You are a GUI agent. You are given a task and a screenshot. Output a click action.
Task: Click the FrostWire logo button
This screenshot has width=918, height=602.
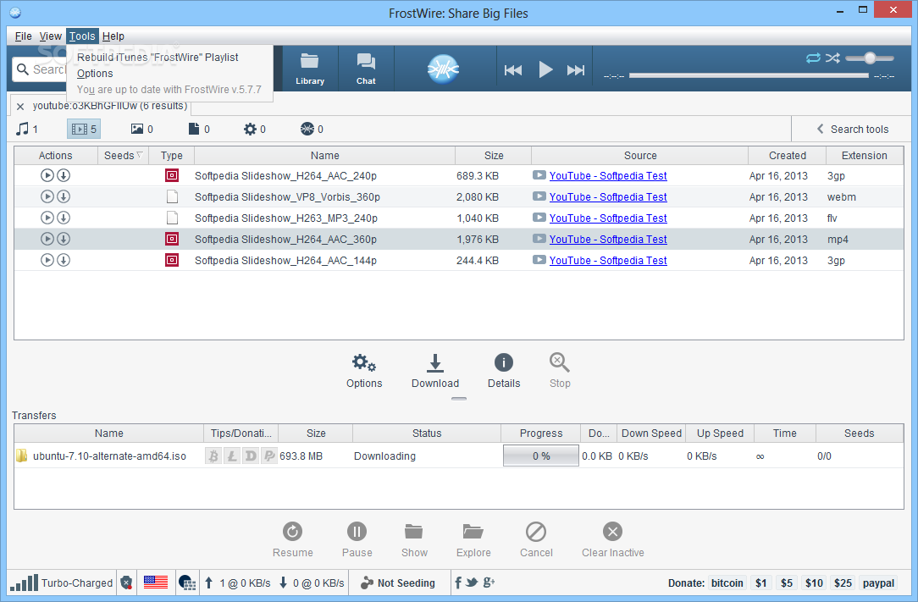click(x=443, y=69)
